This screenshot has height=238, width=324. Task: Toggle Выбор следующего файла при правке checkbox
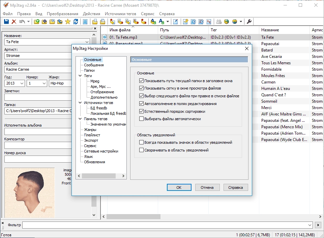141,96
